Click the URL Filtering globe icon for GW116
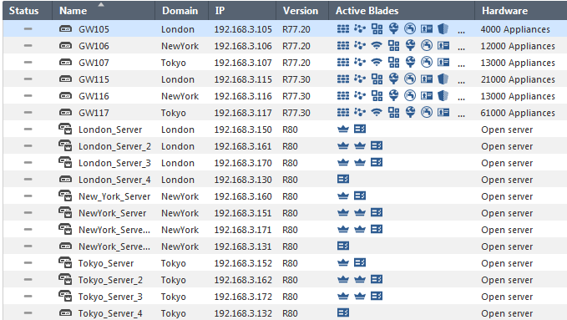567x320 pixels. point(393,95)
